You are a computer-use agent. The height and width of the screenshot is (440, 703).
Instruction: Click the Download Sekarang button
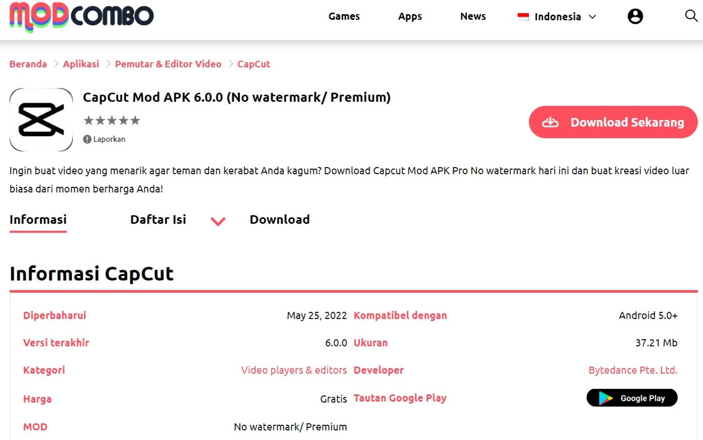pyautogui.click(x=613, y=122)
